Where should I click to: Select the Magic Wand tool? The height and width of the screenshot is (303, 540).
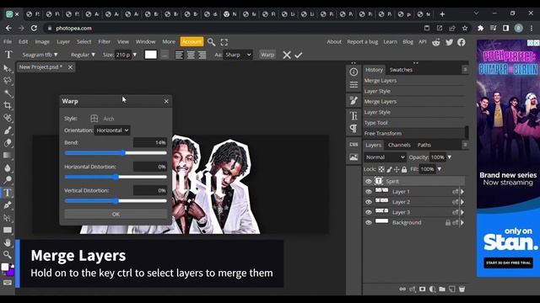[8, 93]
